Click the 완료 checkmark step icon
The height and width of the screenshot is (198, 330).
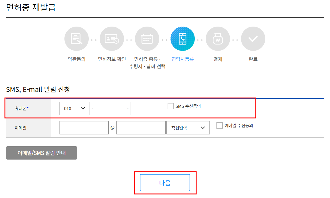coord(253,38)
